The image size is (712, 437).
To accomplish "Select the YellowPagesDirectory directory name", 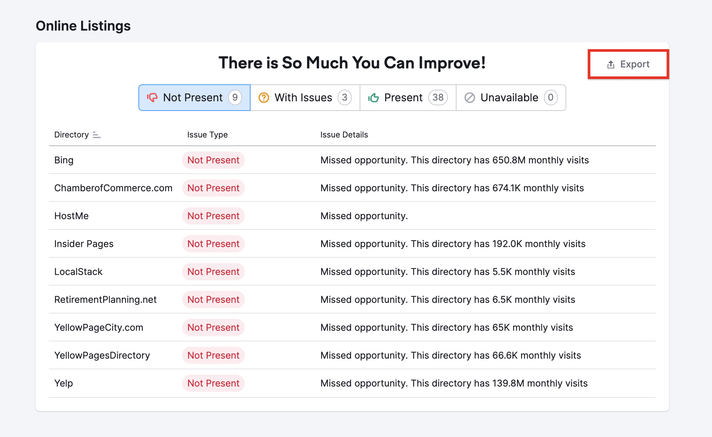I will [102, 355].
